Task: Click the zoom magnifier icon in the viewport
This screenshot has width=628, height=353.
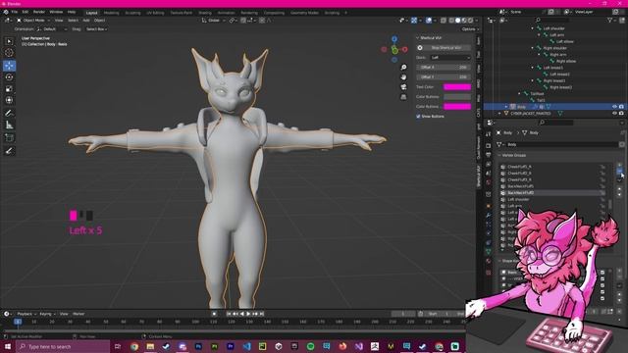Action: click(x=403, y=68)
